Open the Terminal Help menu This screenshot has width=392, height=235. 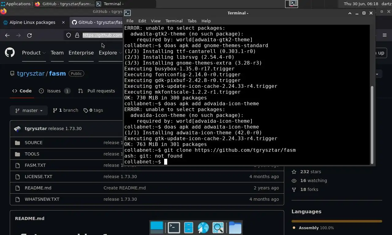click(206, 21)
